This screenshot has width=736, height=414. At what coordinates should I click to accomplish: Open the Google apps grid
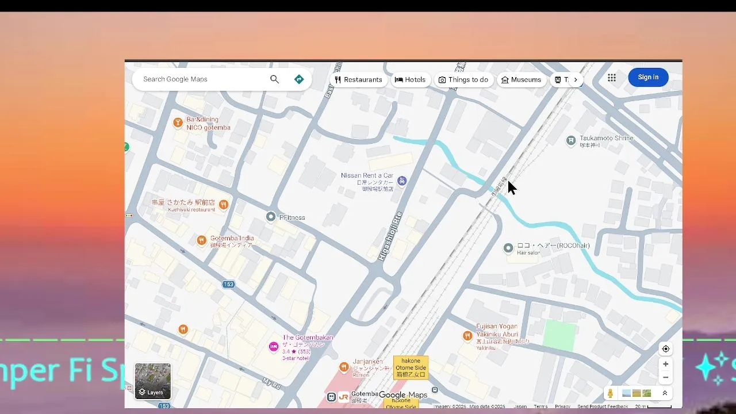point(612,78)
